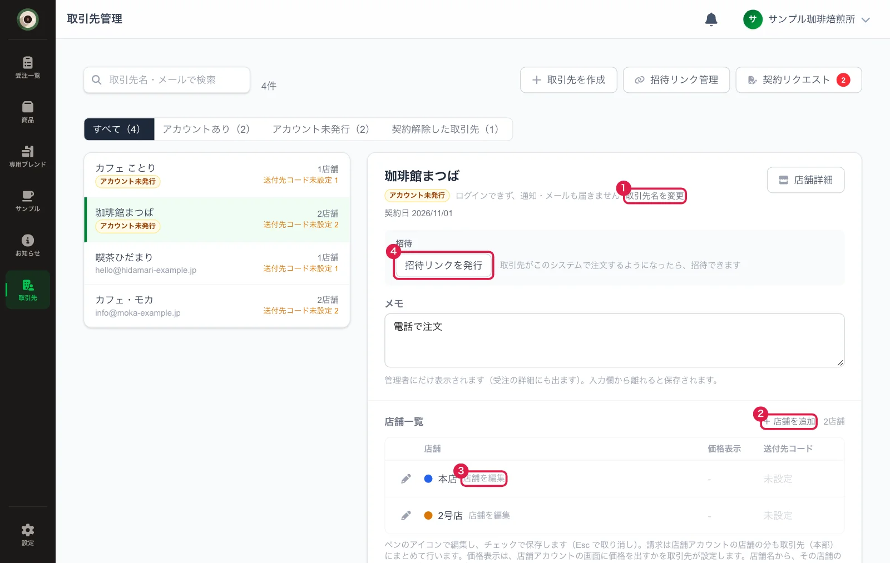
Task: Click the orange color dot of 2号店
Action: 428,515
